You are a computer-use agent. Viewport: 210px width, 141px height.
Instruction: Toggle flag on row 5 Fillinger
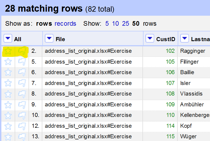[x=22, y=61]
